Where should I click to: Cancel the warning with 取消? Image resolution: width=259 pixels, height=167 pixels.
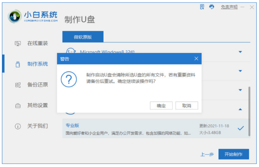pyautogui.click(x=186, y=106)
